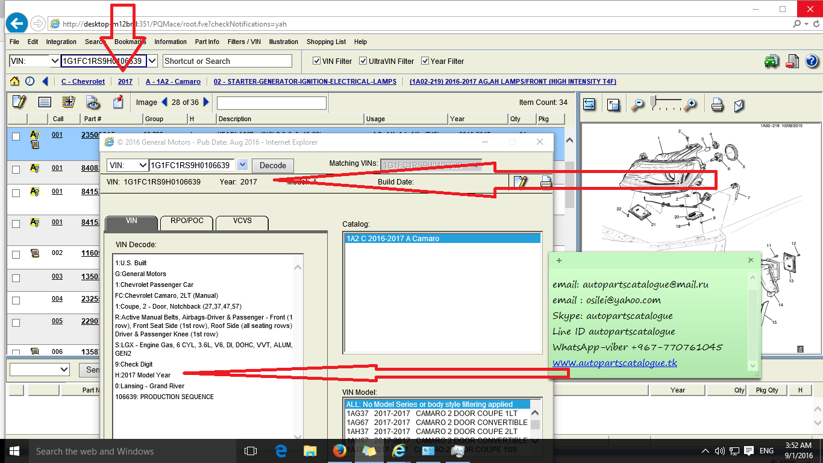823x463 pixels.
Task: Click the fit-to-window illustration icon
Action: coord(613,105)
